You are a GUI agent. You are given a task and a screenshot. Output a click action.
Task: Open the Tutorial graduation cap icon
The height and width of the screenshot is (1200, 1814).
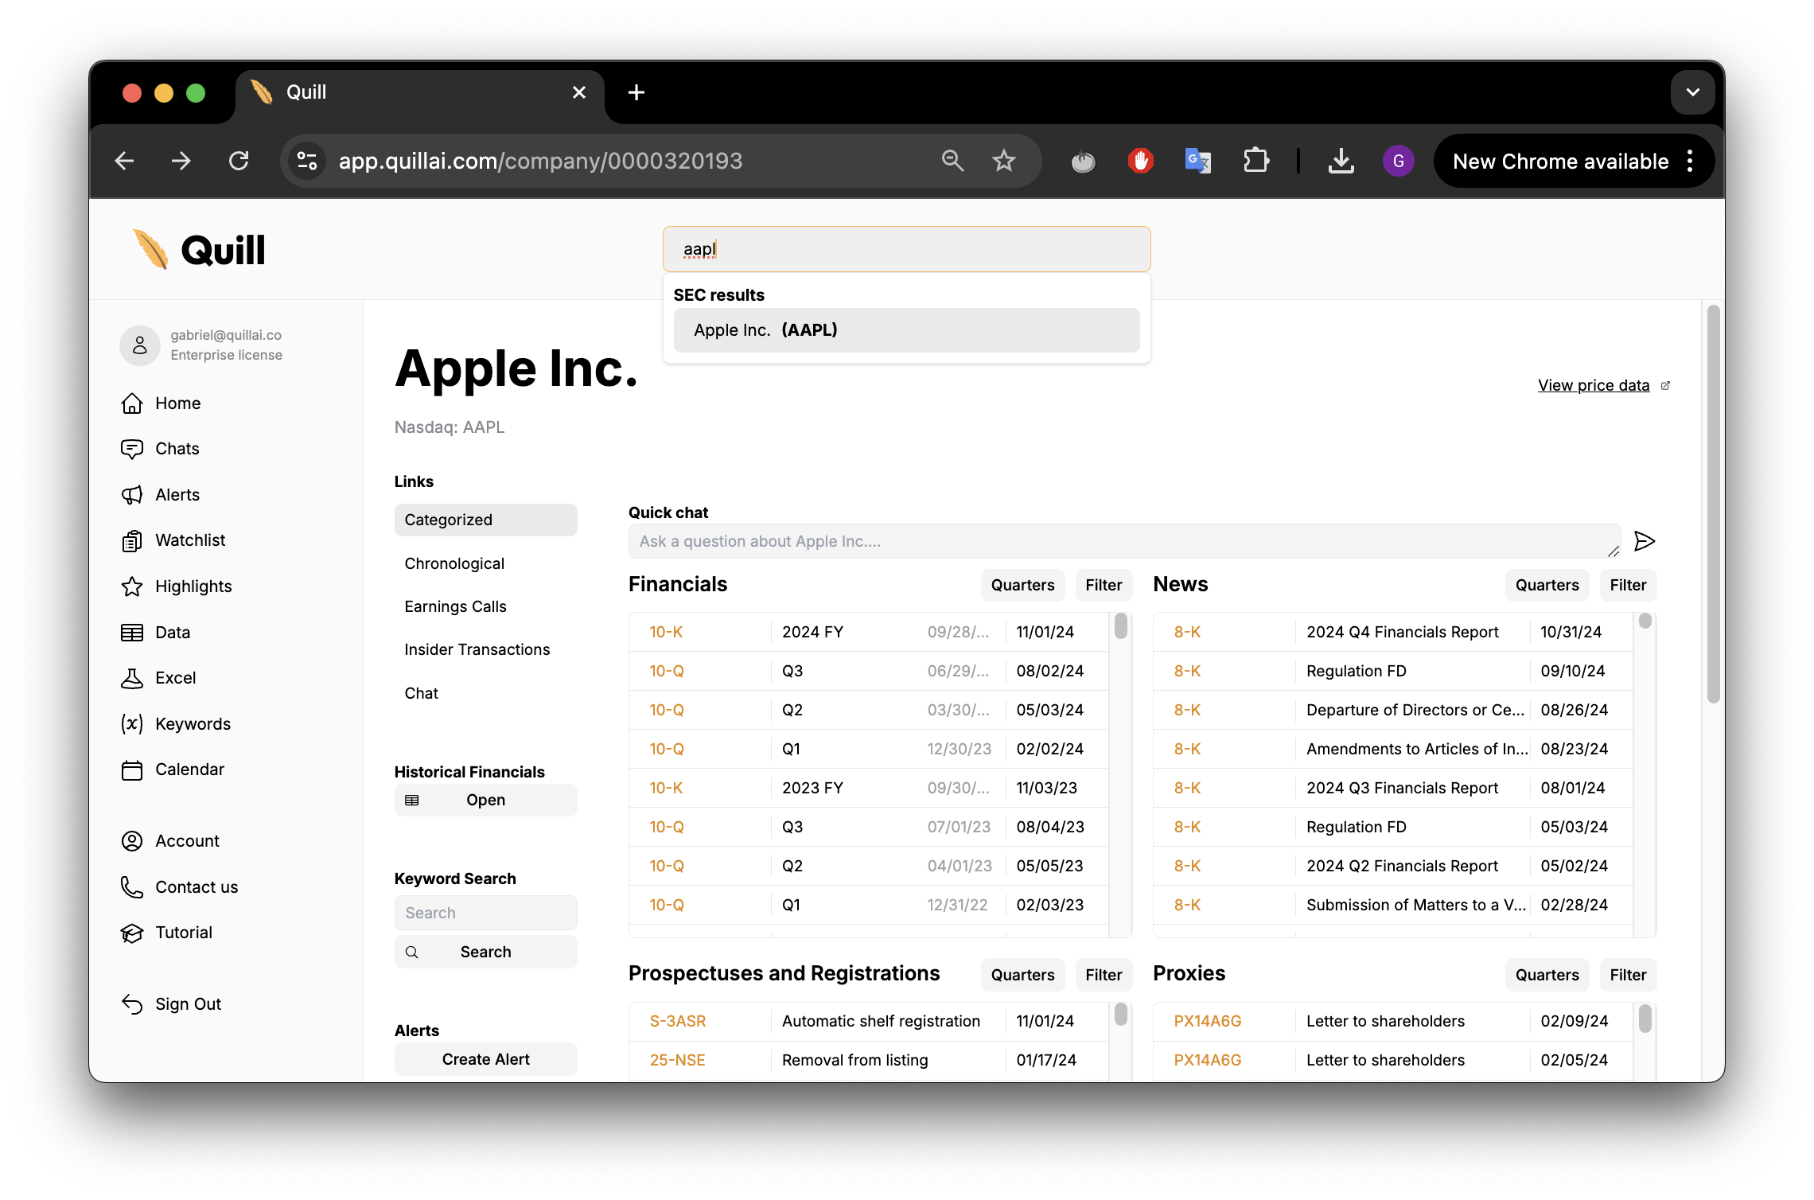(132, 933)
